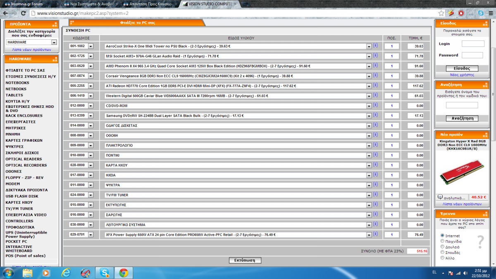Expand ΟΘΟΝΗ product dropdown
The width and height of the screenshot is (496, 279).
(x=369, y=136)
